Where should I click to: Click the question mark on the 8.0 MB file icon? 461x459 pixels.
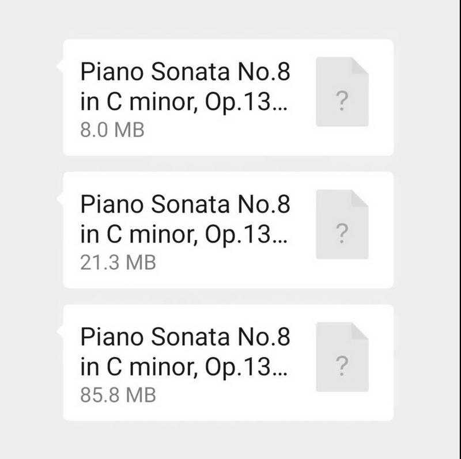click(x=342, y=101)
